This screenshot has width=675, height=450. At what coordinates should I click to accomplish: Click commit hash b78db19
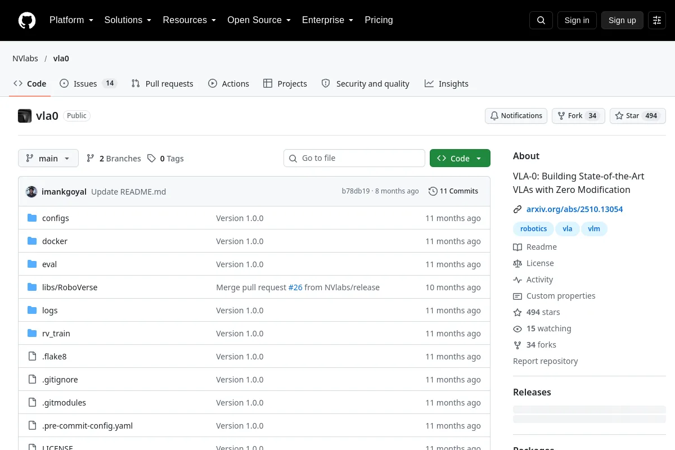355,191
